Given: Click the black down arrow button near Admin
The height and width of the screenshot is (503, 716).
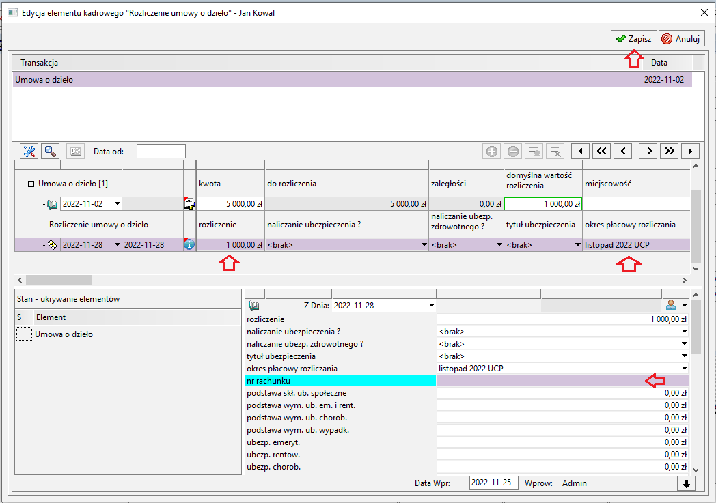Looking at the screenshot, I should coord(687,483).
